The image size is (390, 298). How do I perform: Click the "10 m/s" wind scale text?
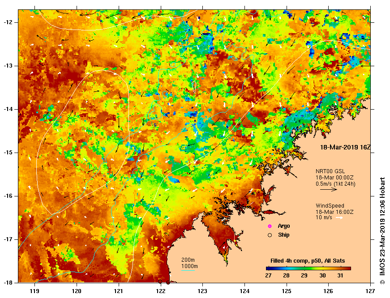(x=324, y=217)
